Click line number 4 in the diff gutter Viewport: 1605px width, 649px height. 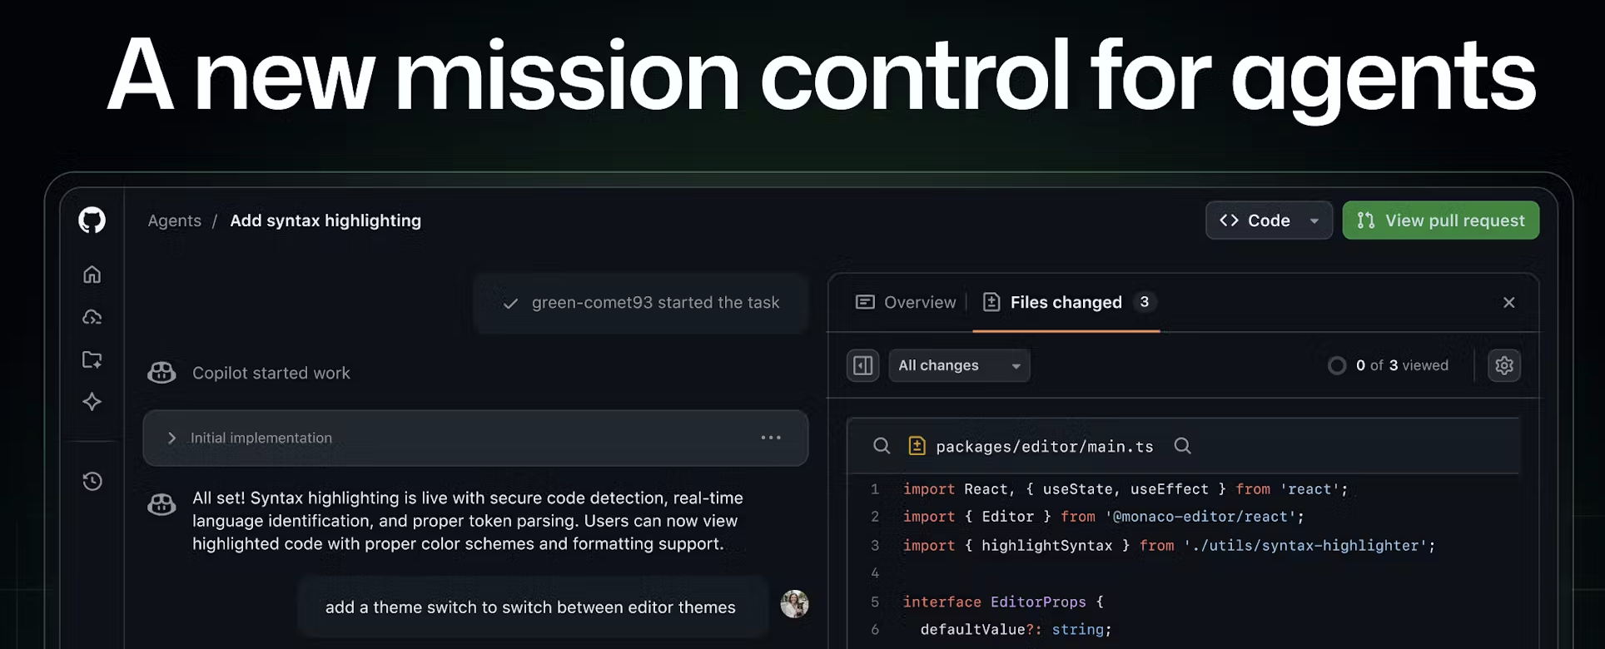pos(875,573)
